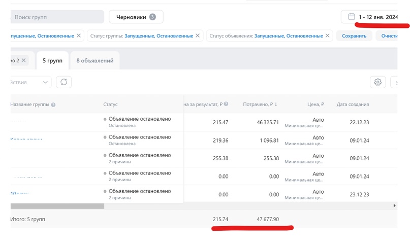Switch to the '8 объявлений' tab
This screenshot has width=410, height=247.
coord(95,61)
